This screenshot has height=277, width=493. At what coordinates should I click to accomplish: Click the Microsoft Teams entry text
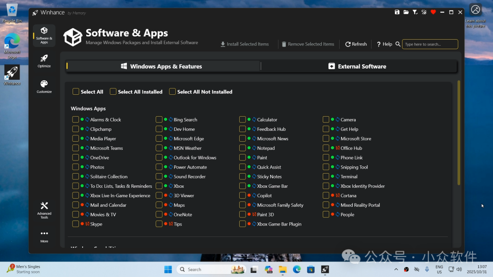pyautogui.click(x=106, y=148)
